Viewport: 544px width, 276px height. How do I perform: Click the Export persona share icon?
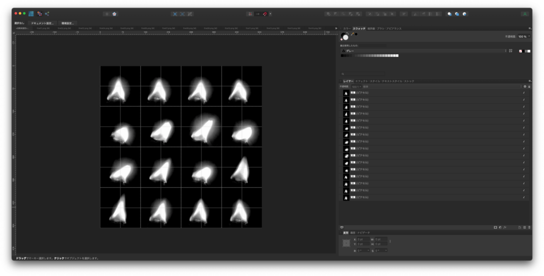pyautogui.click(x=47, y=13)
